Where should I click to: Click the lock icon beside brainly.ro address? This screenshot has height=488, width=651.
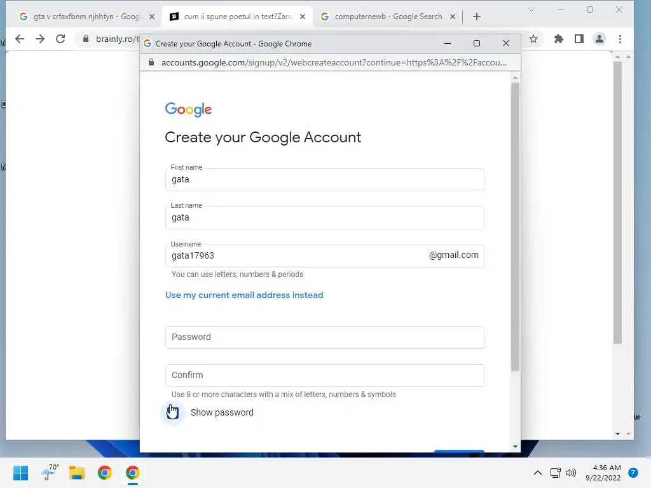point(86,39)
